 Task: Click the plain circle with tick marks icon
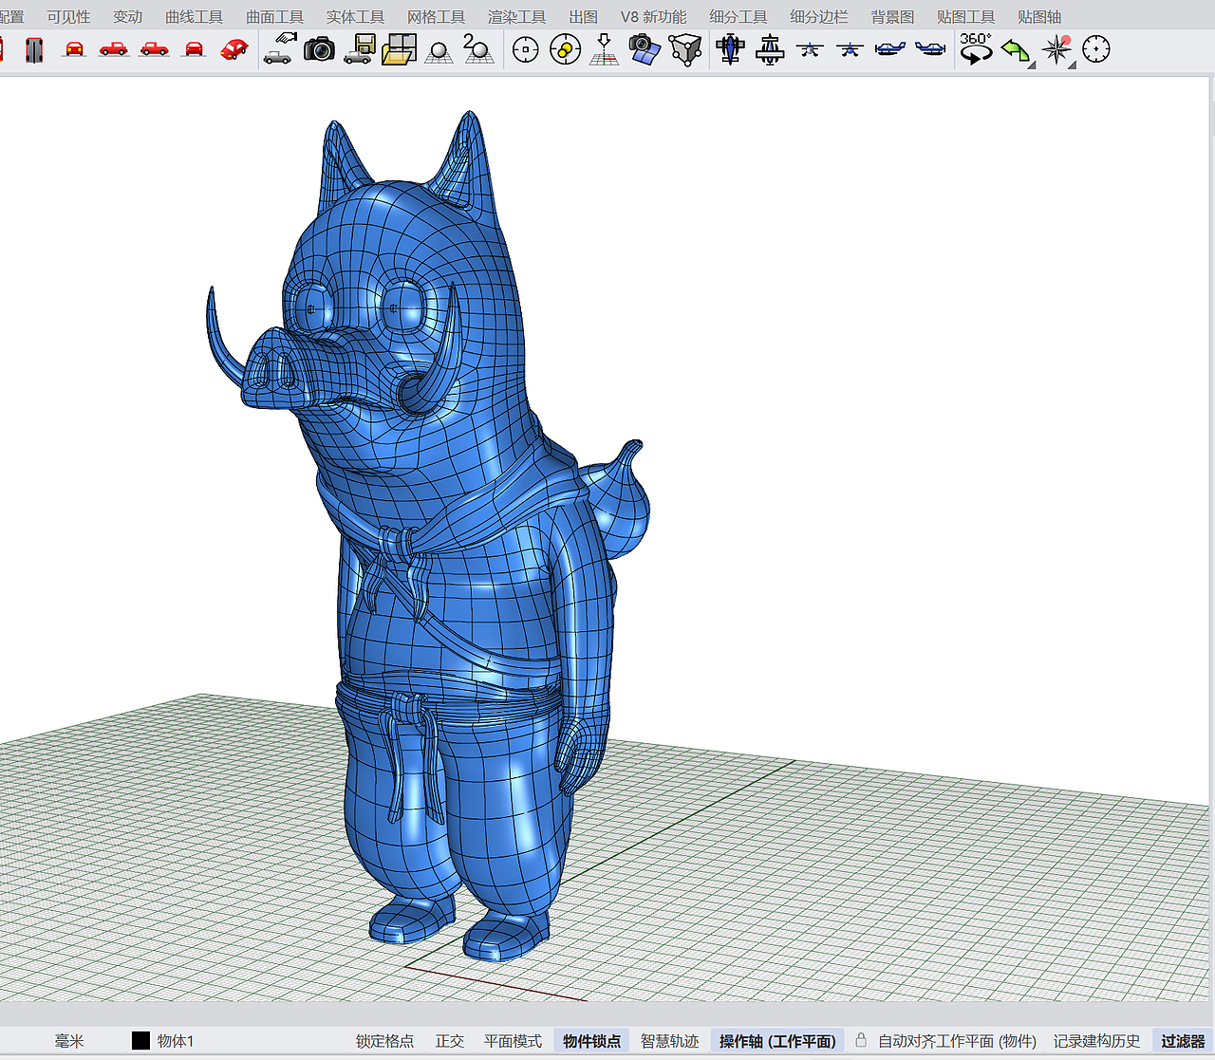tap(1096, 49)
